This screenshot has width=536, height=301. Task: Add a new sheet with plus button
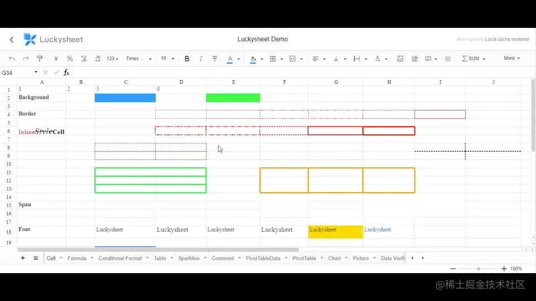click(22, 258)
